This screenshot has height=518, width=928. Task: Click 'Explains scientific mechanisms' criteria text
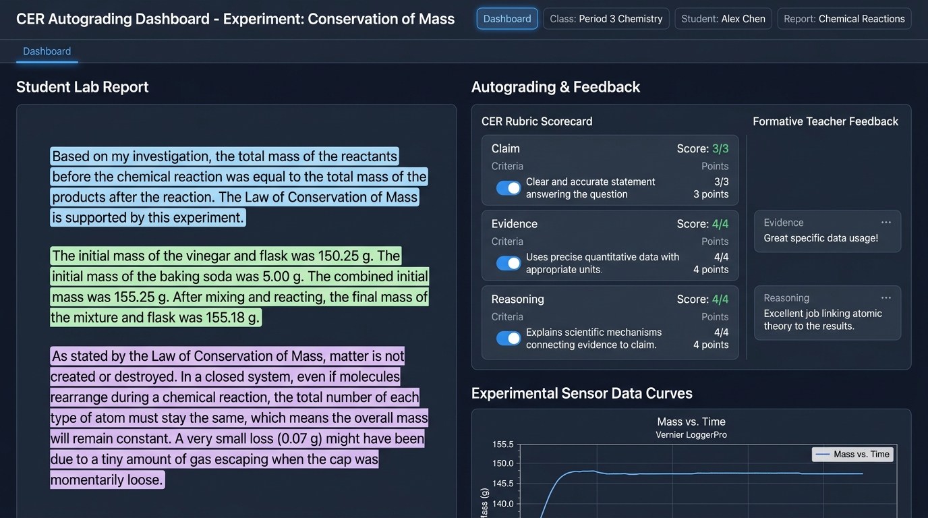click(594, 339)
